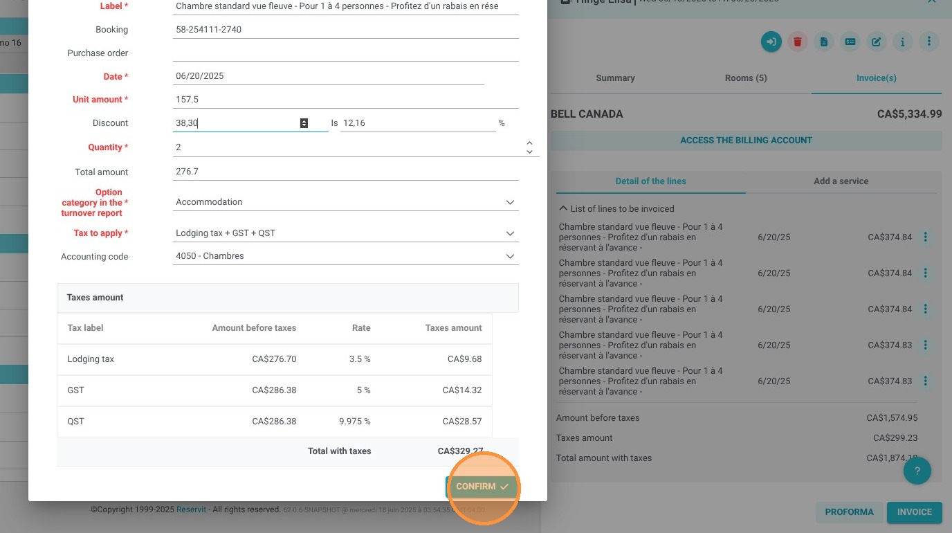
Task: Click the Lodging tax row label
Action: pos(91,359)
